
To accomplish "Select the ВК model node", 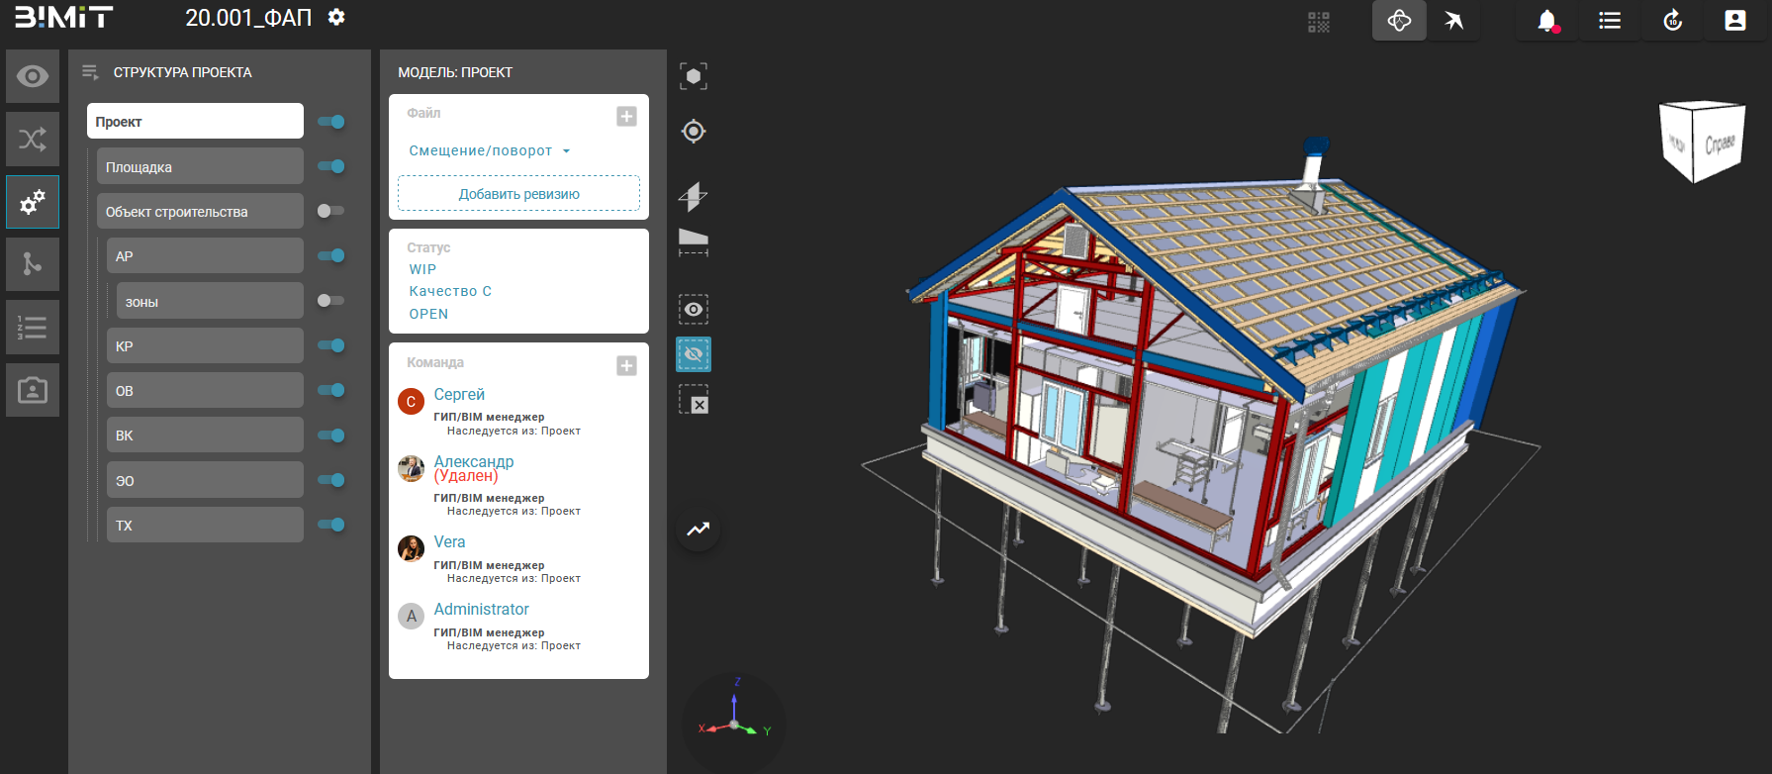I will coord(205,435).
